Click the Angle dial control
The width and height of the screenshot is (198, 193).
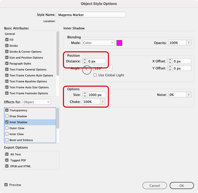pyautogui.click(x=87, y=70)
